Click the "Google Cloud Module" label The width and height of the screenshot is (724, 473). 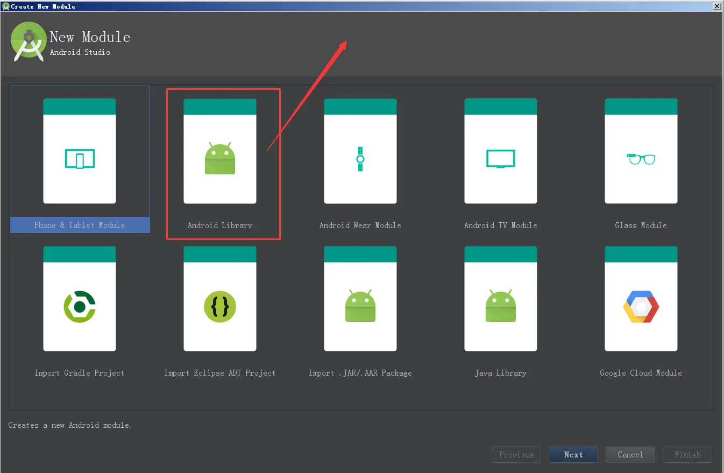[641, 373]
